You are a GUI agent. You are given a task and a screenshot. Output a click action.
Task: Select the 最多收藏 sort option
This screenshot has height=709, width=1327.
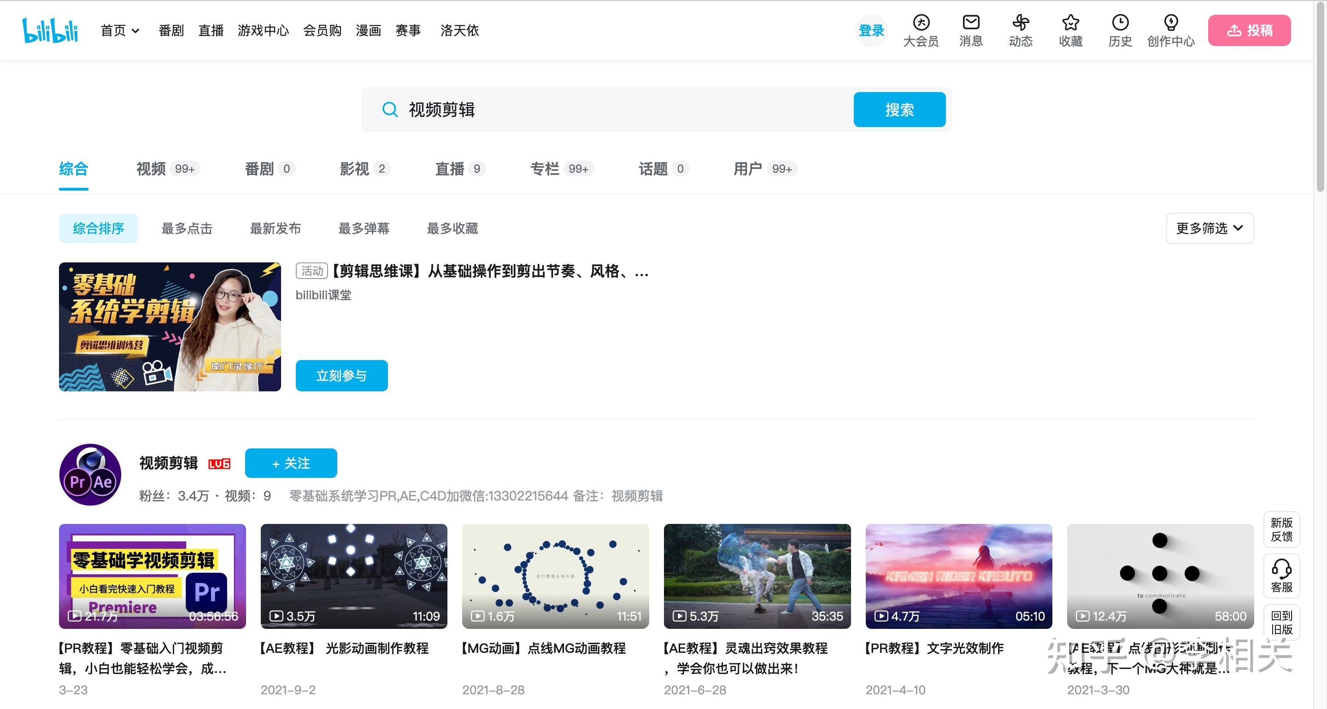[x=452, y=228]
